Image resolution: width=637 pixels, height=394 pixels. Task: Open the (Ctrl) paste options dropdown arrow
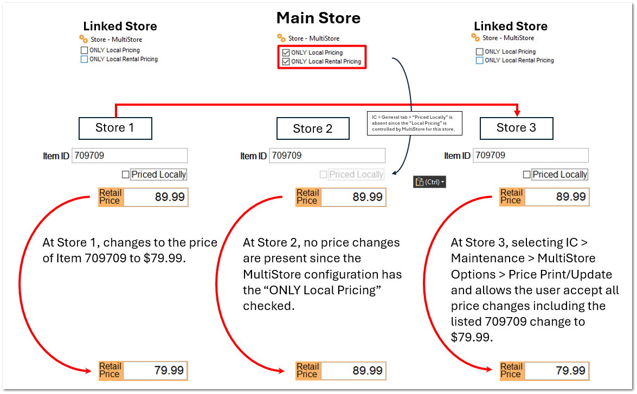click(x=443, y=182)
